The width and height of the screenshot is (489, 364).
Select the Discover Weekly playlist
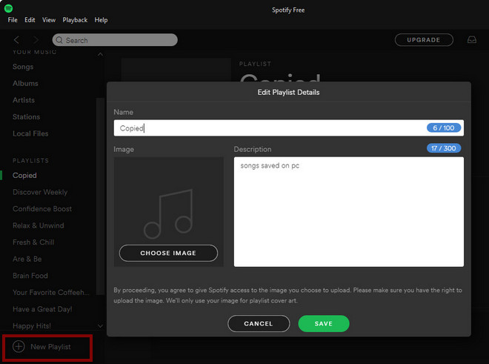40,192
